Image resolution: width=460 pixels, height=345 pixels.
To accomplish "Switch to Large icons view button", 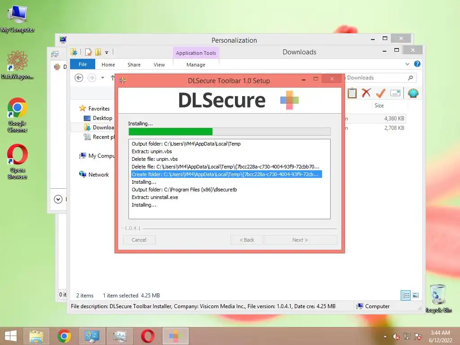I will pos(416,295).
